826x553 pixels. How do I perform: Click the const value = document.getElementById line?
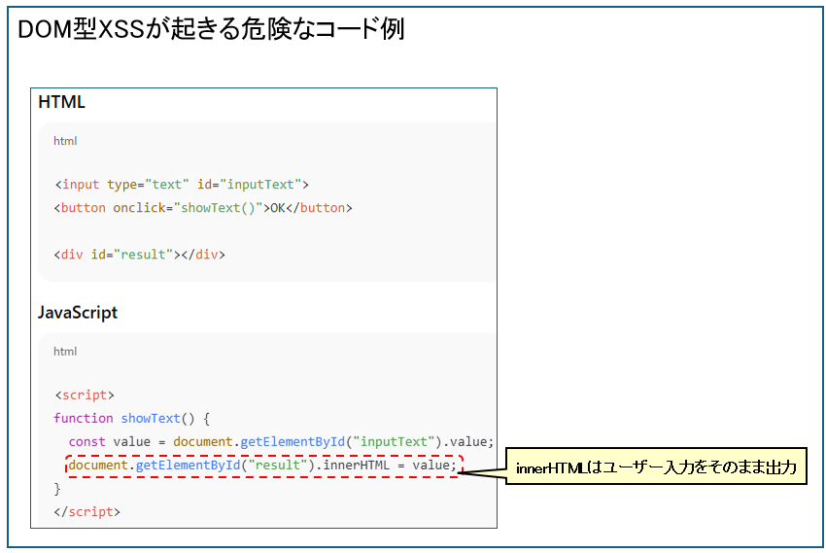pos(281,442)
